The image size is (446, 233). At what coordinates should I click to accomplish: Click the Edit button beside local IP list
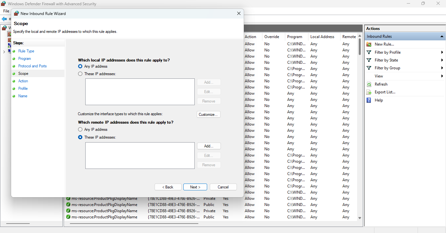[209, 92]
